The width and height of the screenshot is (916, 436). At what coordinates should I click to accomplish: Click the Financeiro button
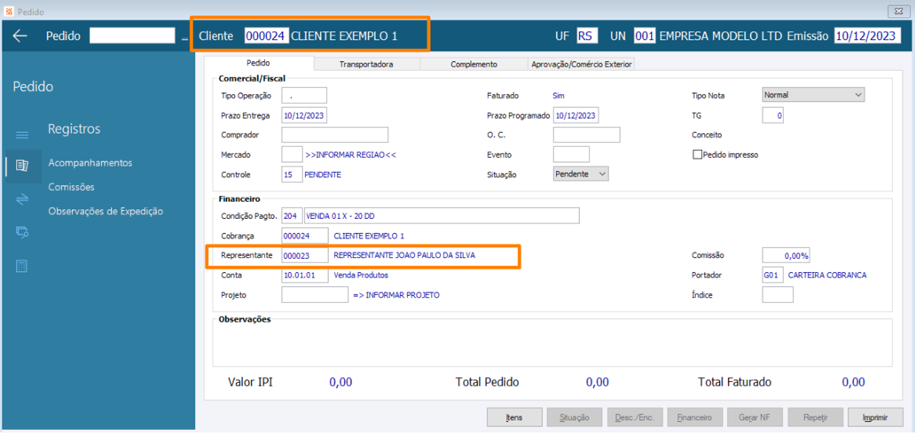pyautogui.click(x=694, y=418)
